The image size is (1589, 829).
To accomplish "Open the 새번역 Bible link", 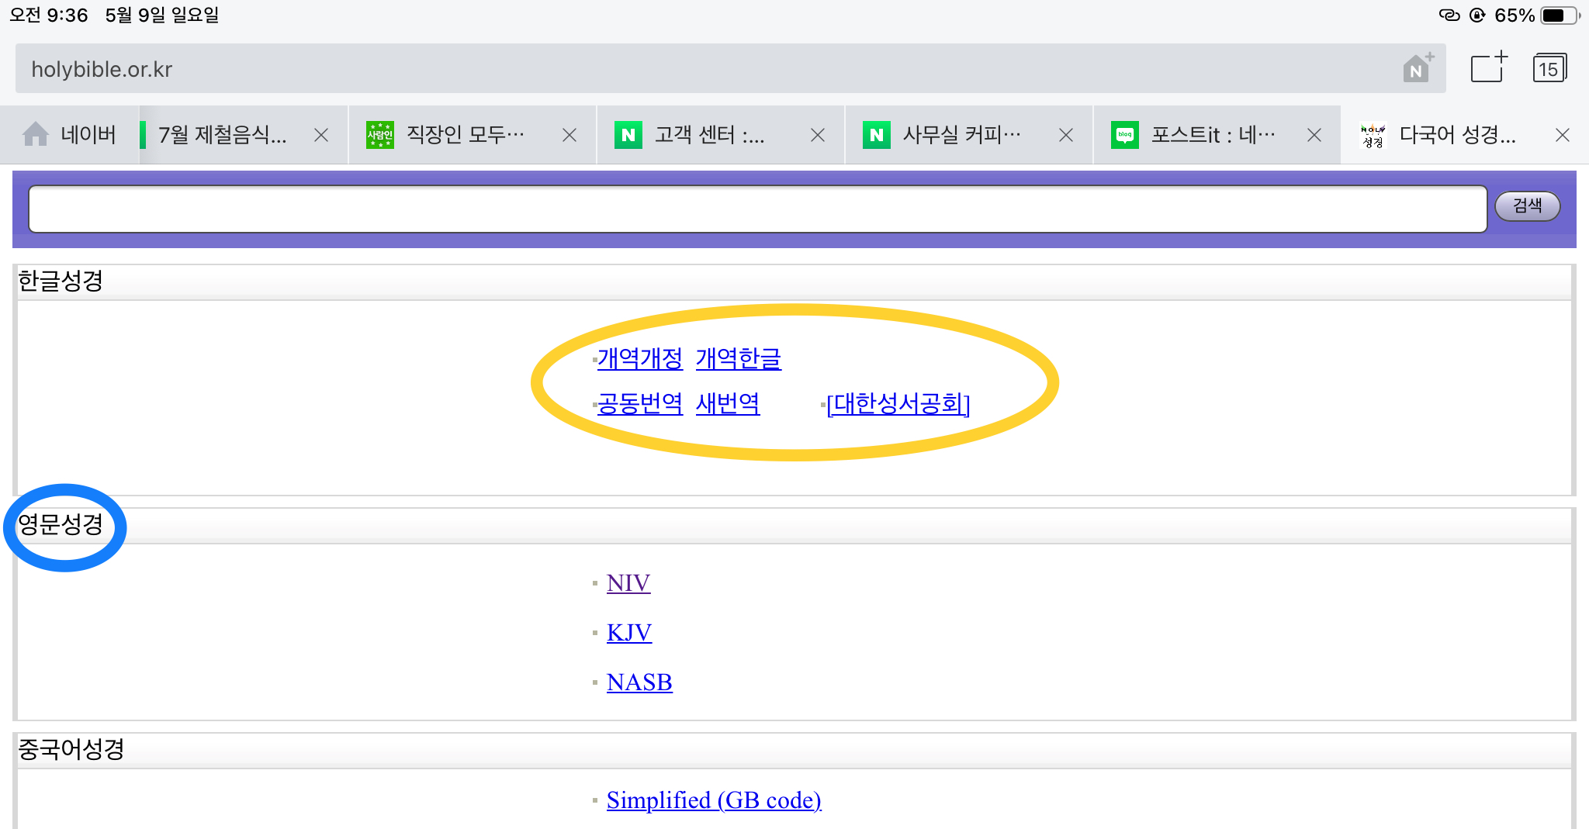I will [728, 403].
